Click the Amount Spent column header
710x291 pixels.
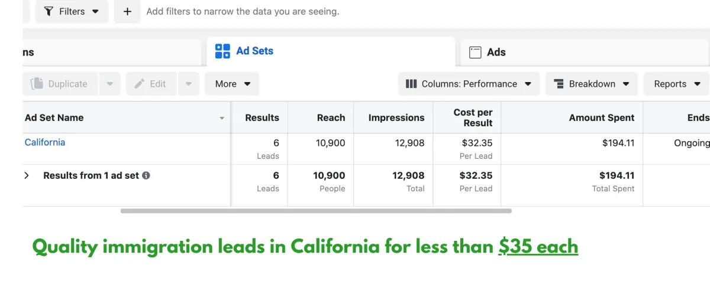[x=601, y=117]
